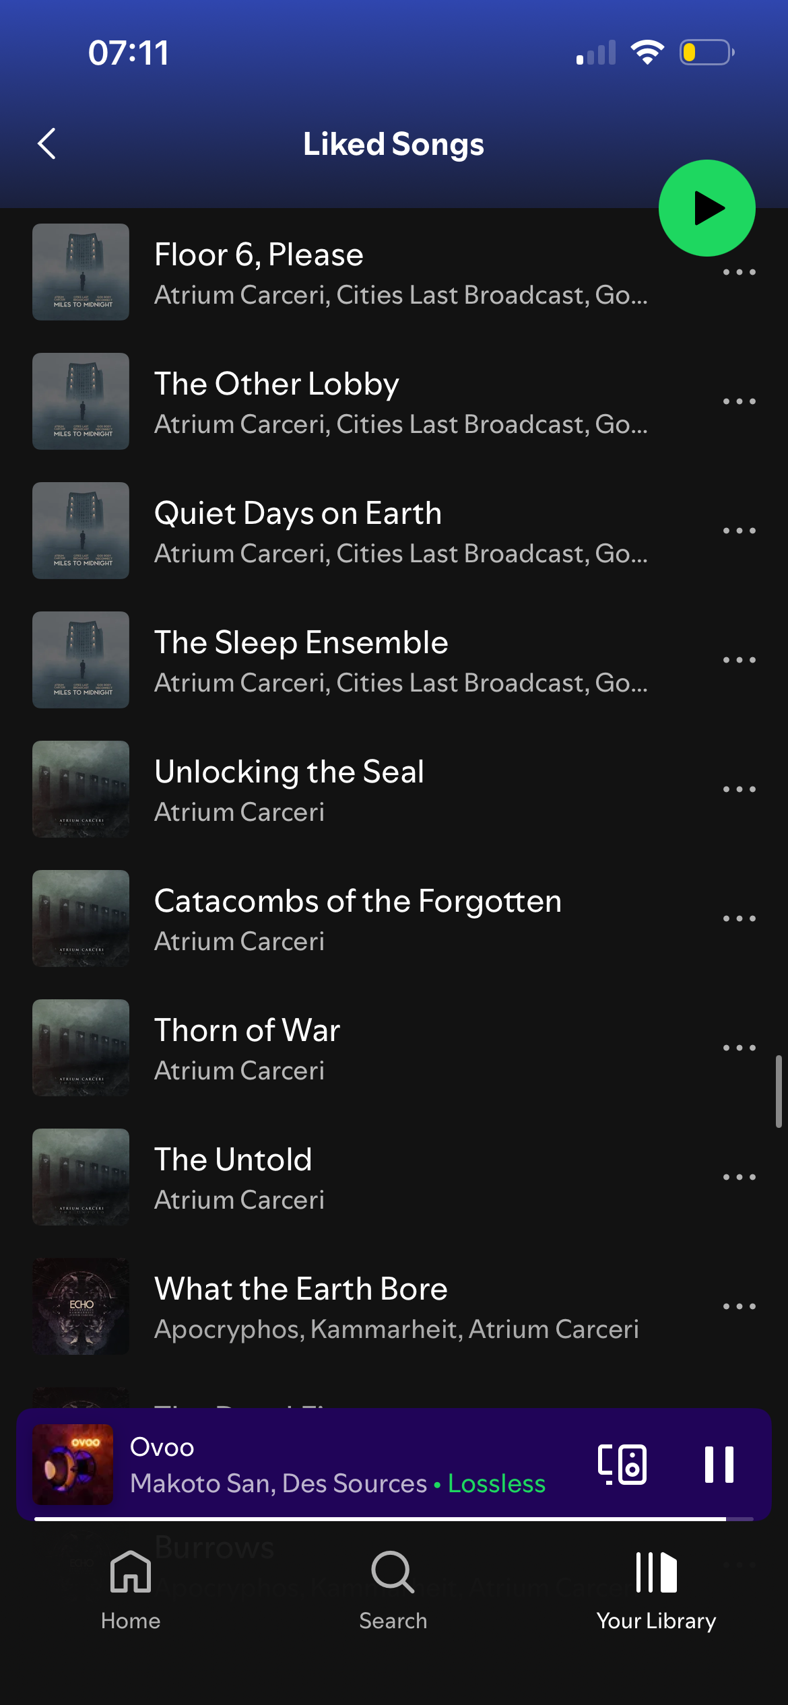Click the list scrollbar handle on right edge
Image resolution: width=788 pixels, height=1705 pixels.
pos(779,1092)
